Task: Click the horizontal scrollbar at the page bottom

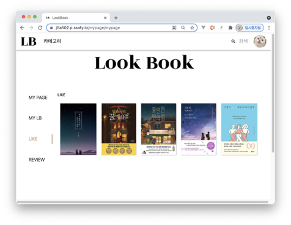Action: point(142,202)
